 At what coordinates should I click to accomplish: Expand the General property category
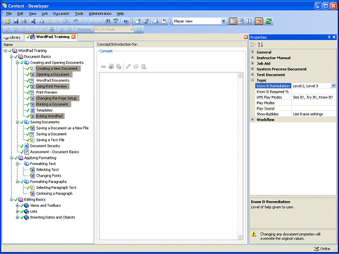click(252, 52)
